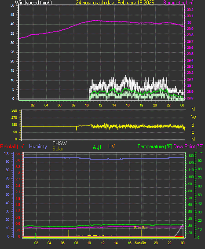Click the red "Rainfall (.in)" legend label

pyautogui.click(x=12, y=146)
